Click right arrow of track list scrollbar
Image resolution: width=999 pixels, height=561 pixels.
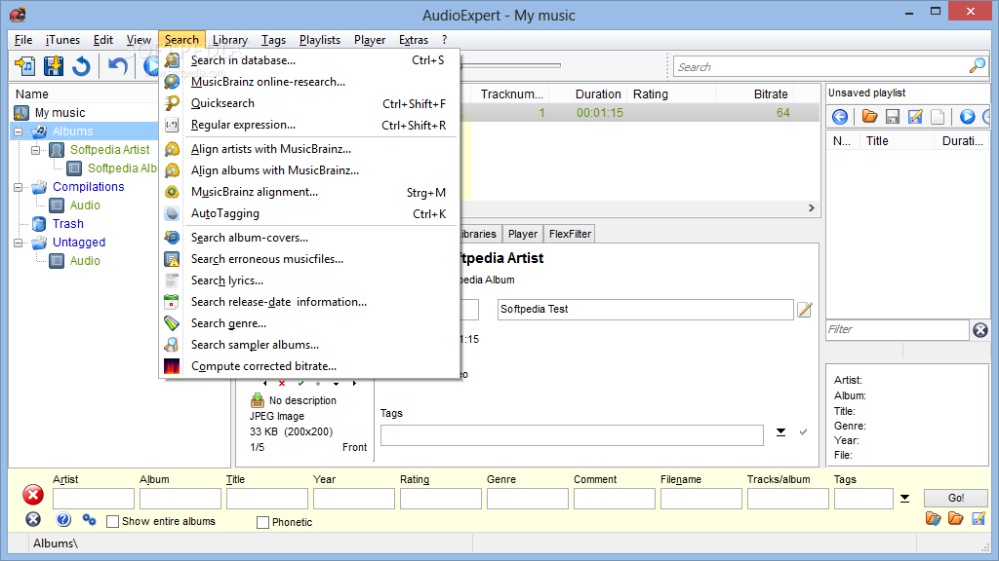tap(811, 208)
